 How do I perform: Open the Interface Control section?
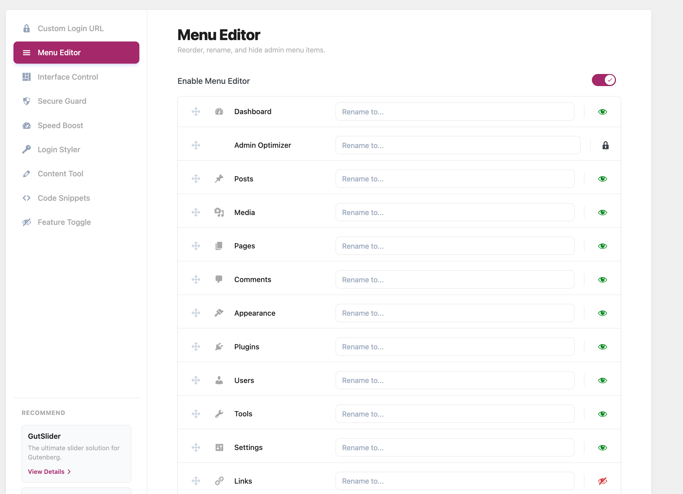click(x=68, y=77)
